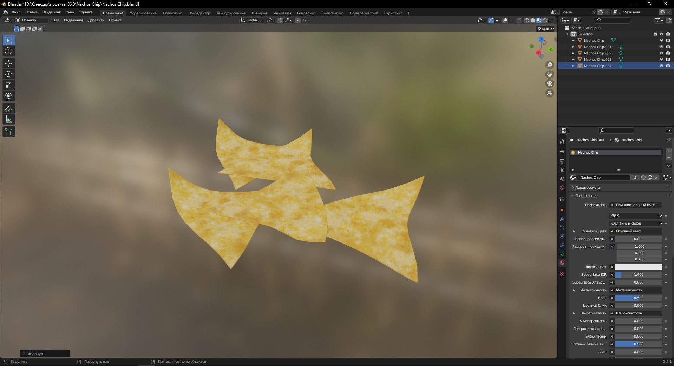Screen dimensions: 674x366
Task: Click the Блик slider
Action: (639, 298)
